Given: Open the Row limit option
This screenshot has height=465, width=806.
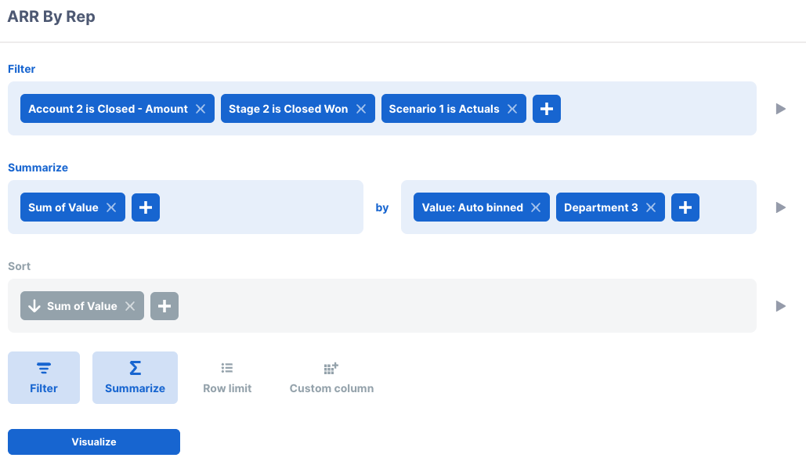Looking at the screenshot, I should (227, 377).
